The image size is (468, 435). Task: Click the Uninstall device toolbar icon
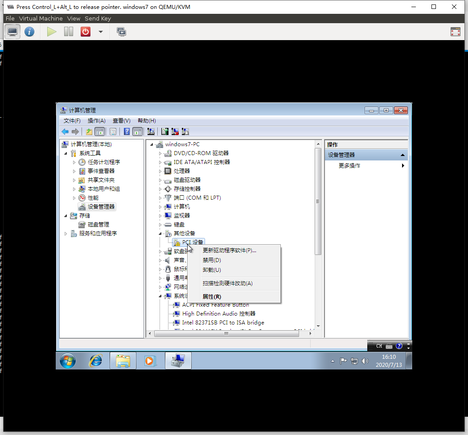coord(176,131)
